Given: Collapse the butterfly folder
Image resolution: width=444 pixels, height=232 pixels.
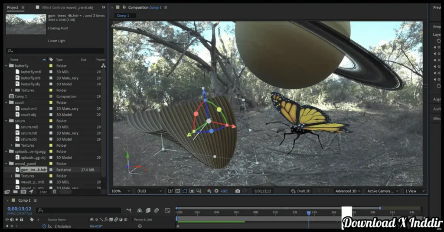Looking at the screenshot, I should [6, 66].
